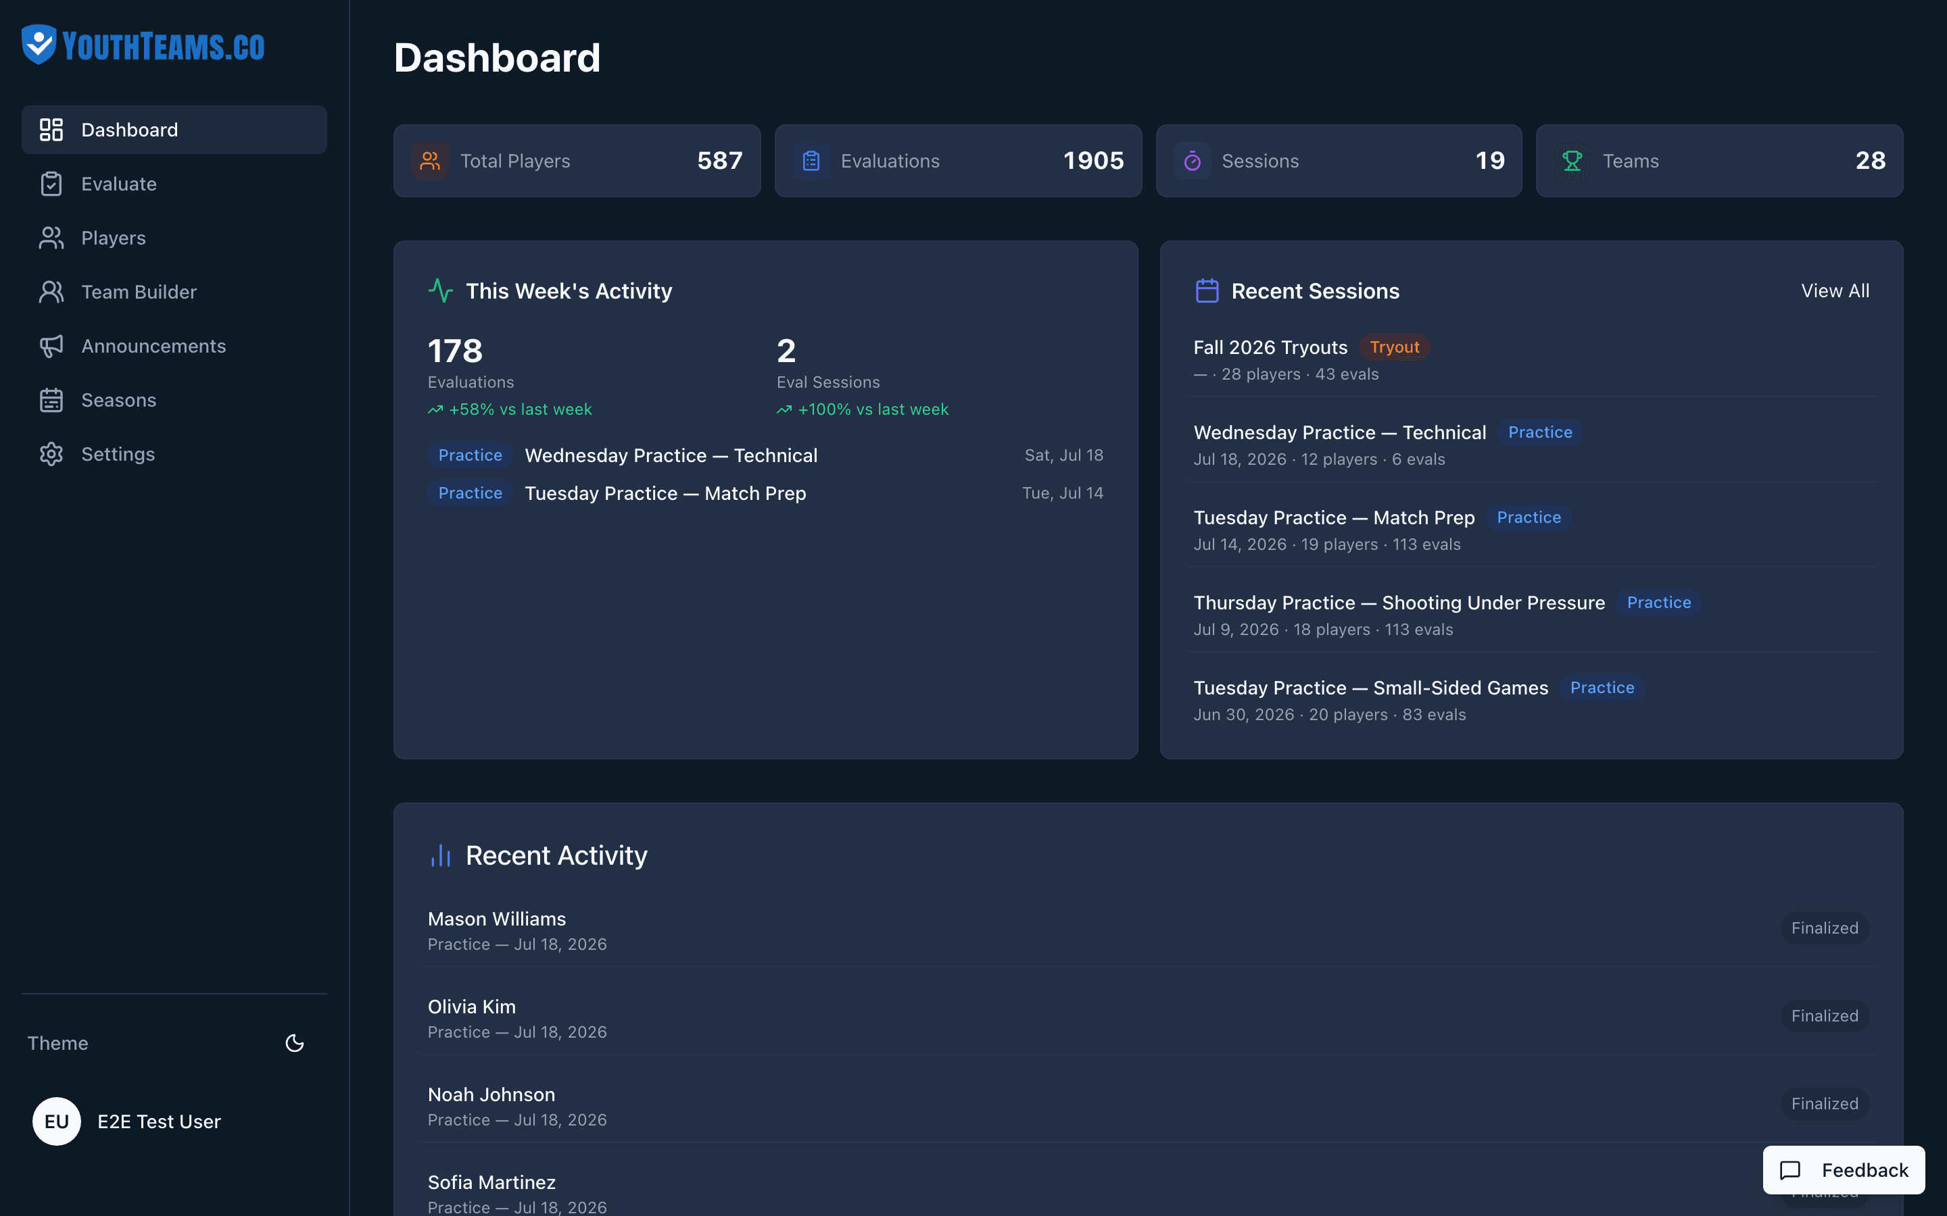Click the EU user avatar
Image resolution: width=1947 pixels, height=1216 pixels.
click(x=56, y=1121)
